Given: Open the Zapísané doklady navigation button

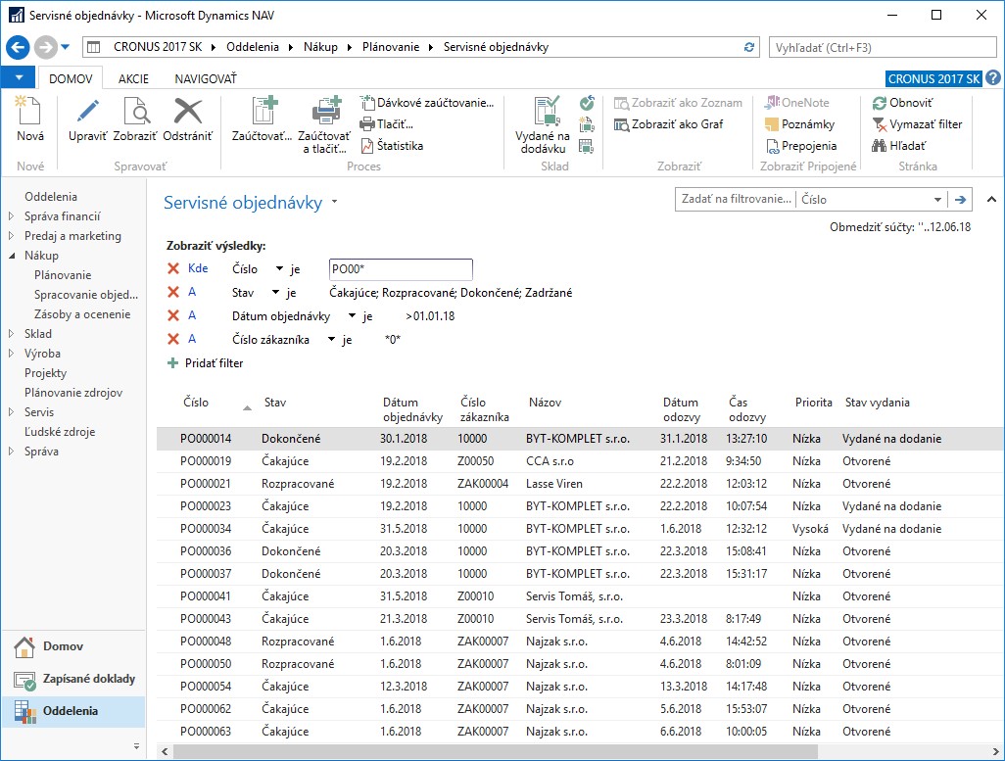Looking at the screenshot, I should pyautogui.click(x=74, y=679).
